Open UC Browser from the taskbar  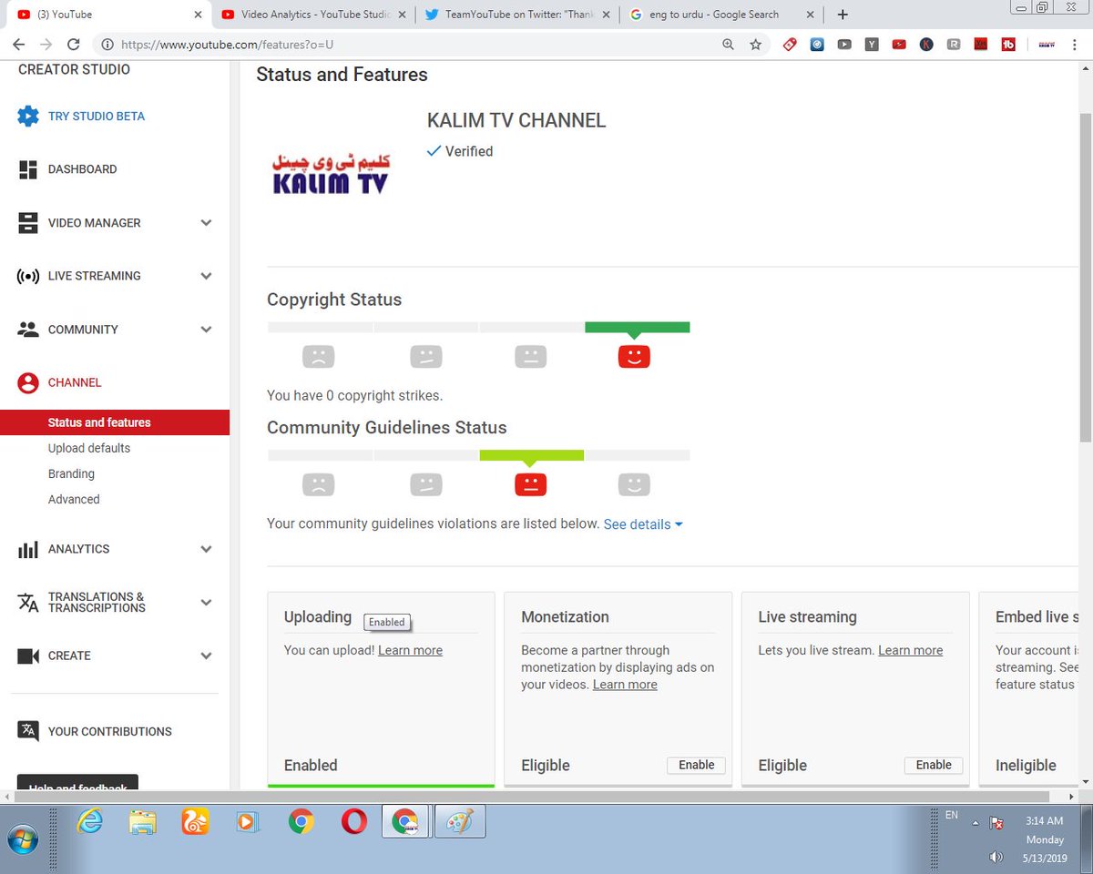point(195,822)
